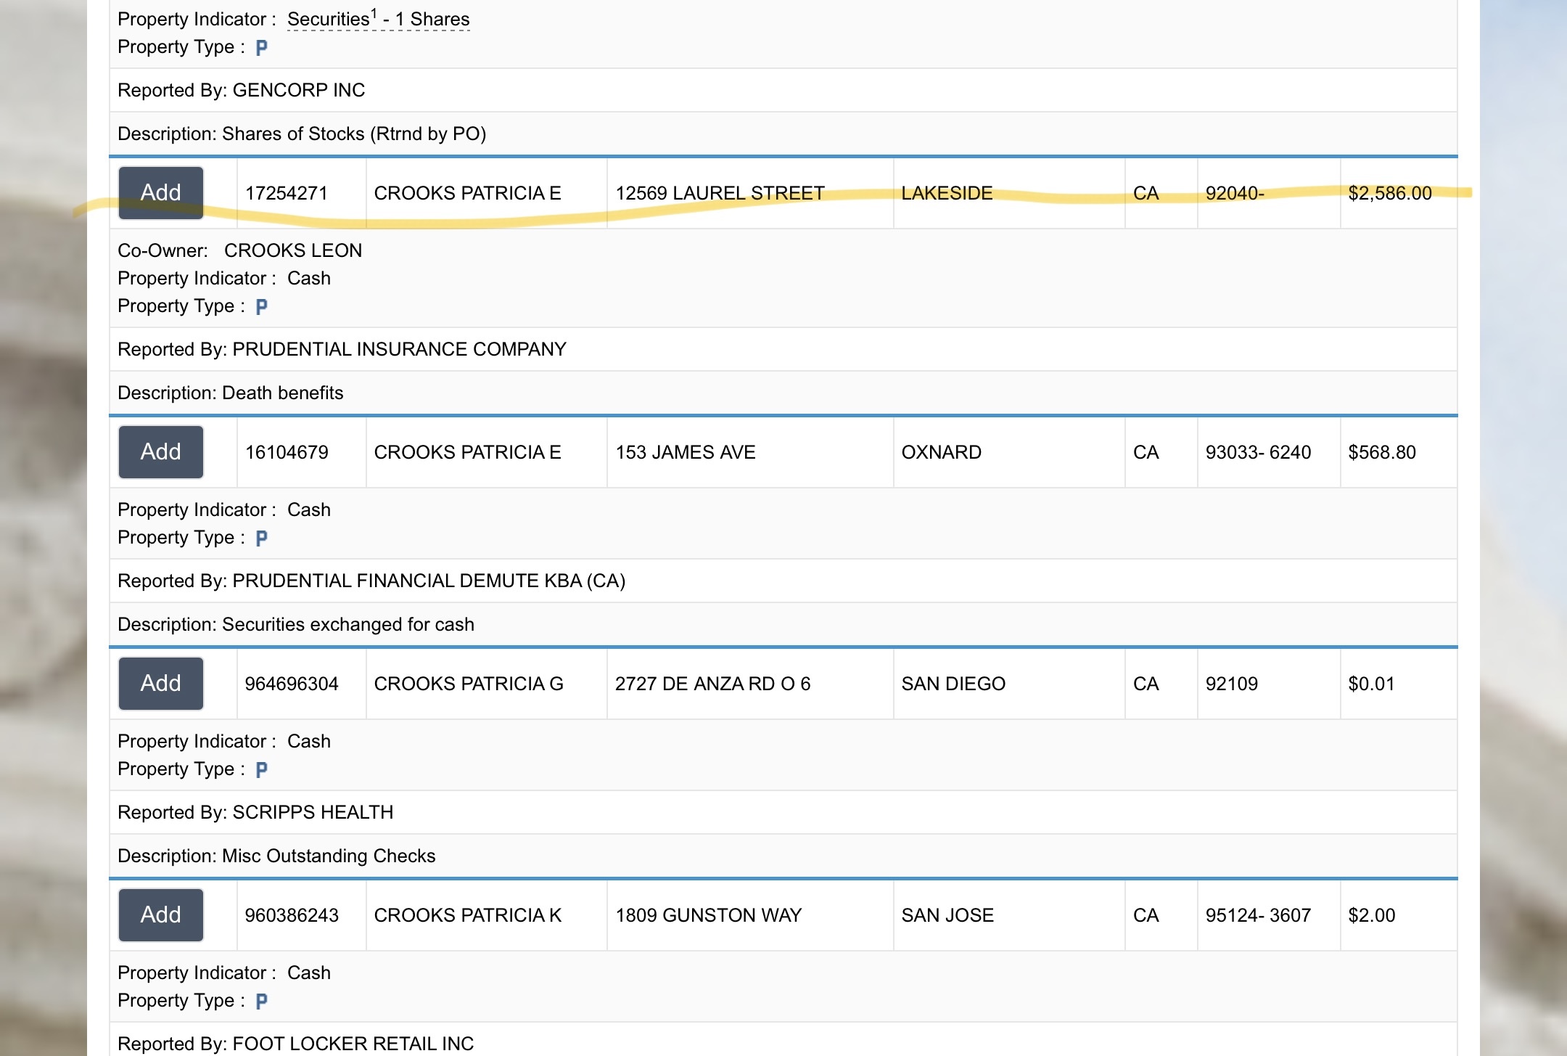Click amount $2,586.00

(1390, 193)
